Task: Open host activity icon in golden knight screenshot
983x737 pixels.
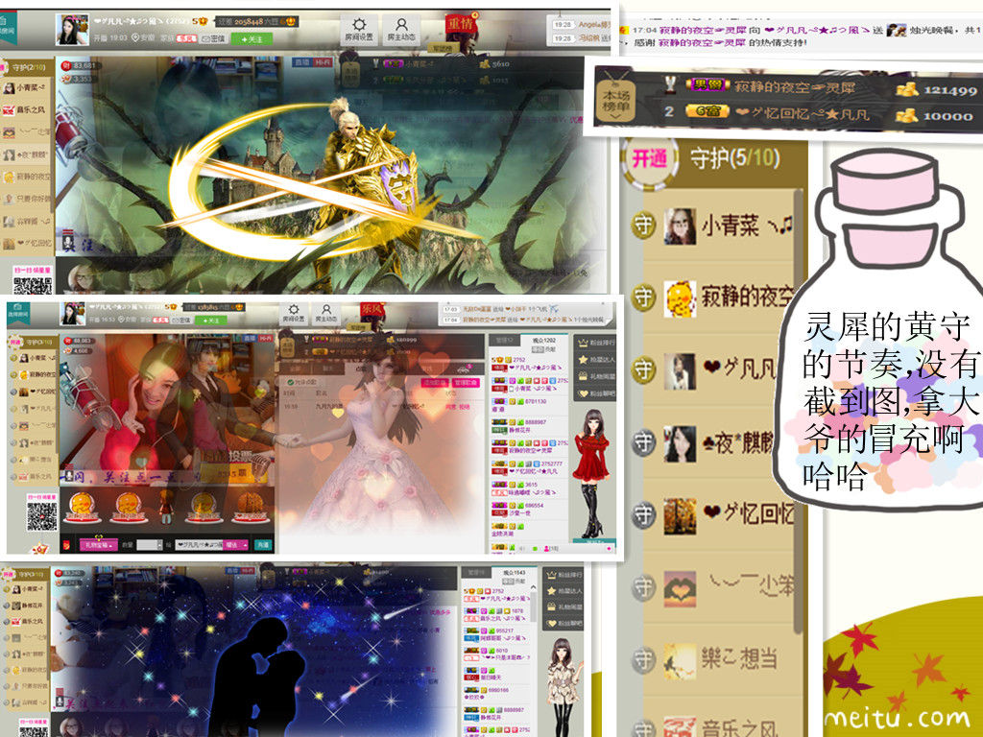Action: pyautogui.click(x=402, y=29)
